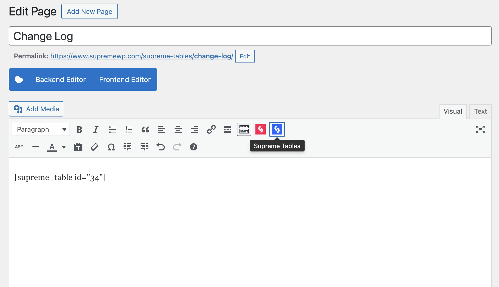499x287 pixels.
Task: Toggle strikethrough formatting
Action: click(x=19, y=147)
